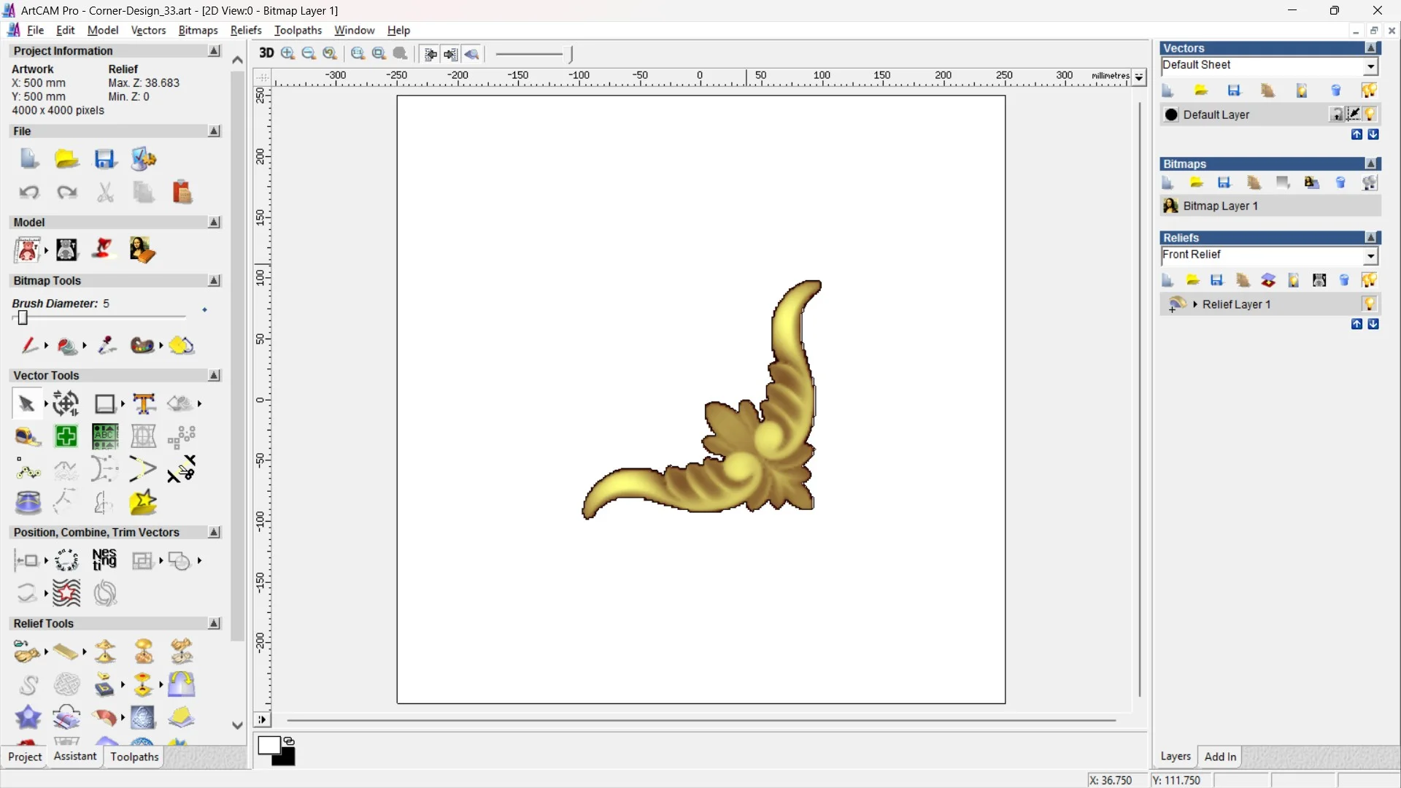1401x788 pixels.
Task: Toggle the Default Layer lock icon
Action: tap(1337, 115)
